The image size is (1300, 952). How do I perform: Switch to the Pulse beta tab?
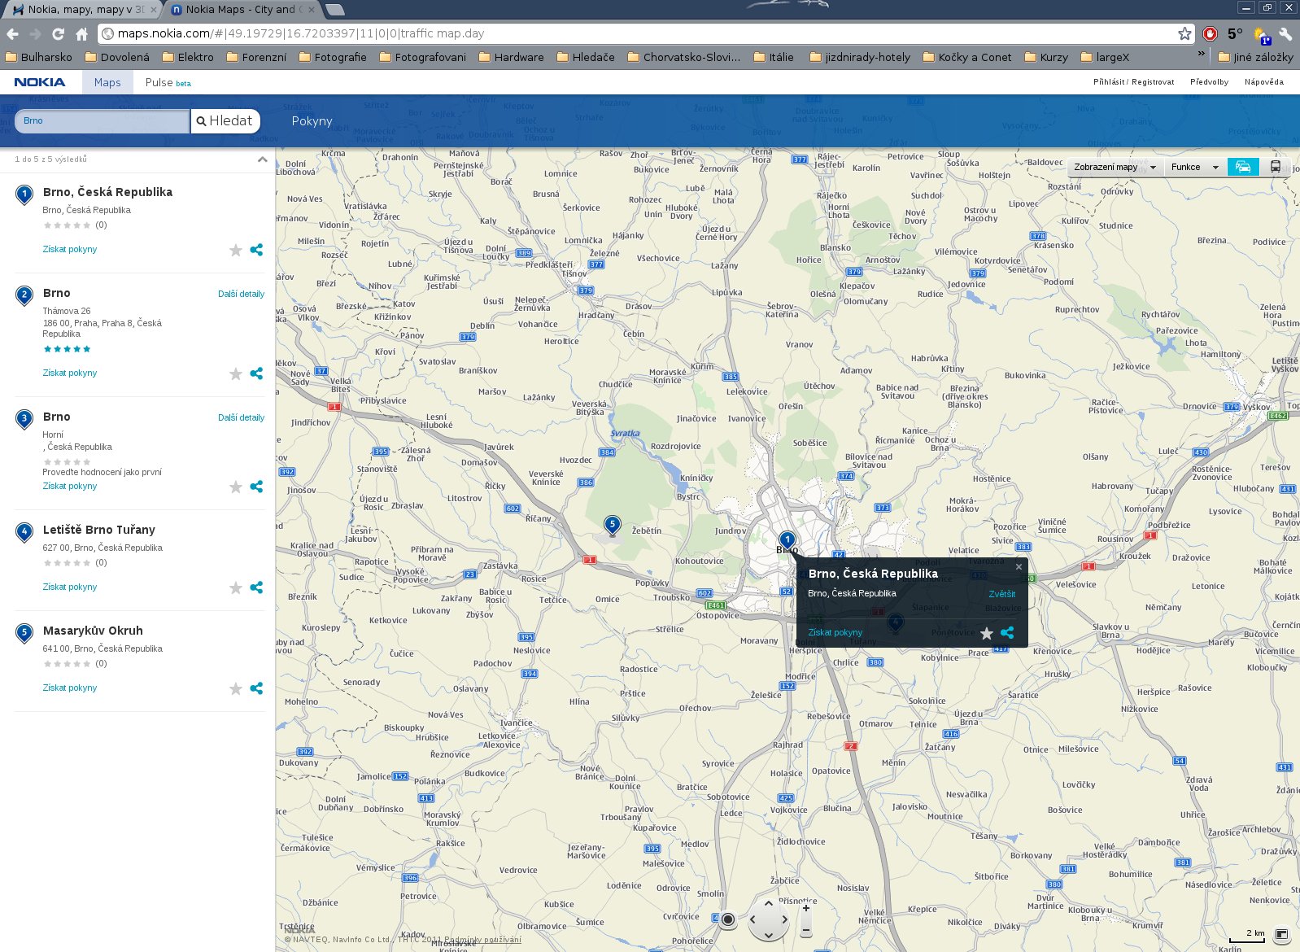coord(168,82)
